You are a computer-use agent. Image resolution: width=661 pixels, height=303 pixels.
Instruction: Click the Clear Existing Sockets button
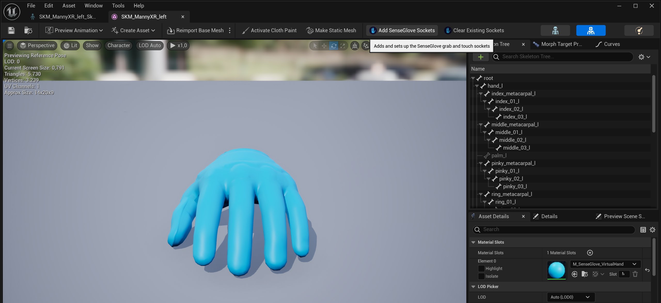click(475, 30)
